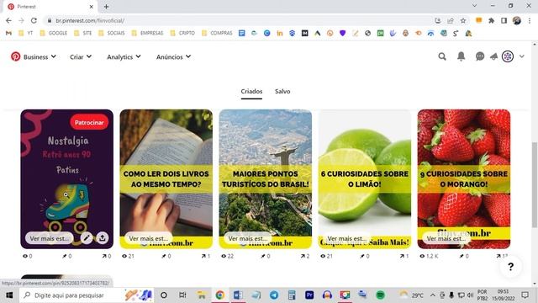Open File Explorer from the taskbar
Image resolution: width=538 pixels, height=303 pixels.
202,295
